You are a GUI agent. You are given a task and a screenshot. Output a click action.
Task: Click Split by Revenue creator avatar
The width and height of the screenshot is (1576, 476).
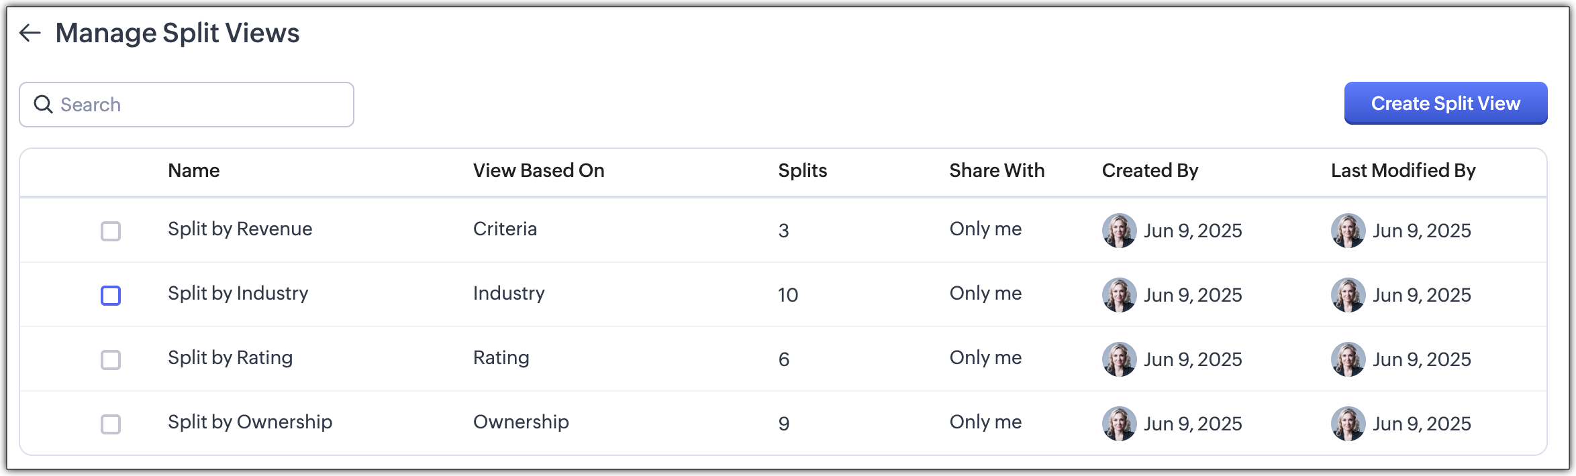[x=1119, y=231]
